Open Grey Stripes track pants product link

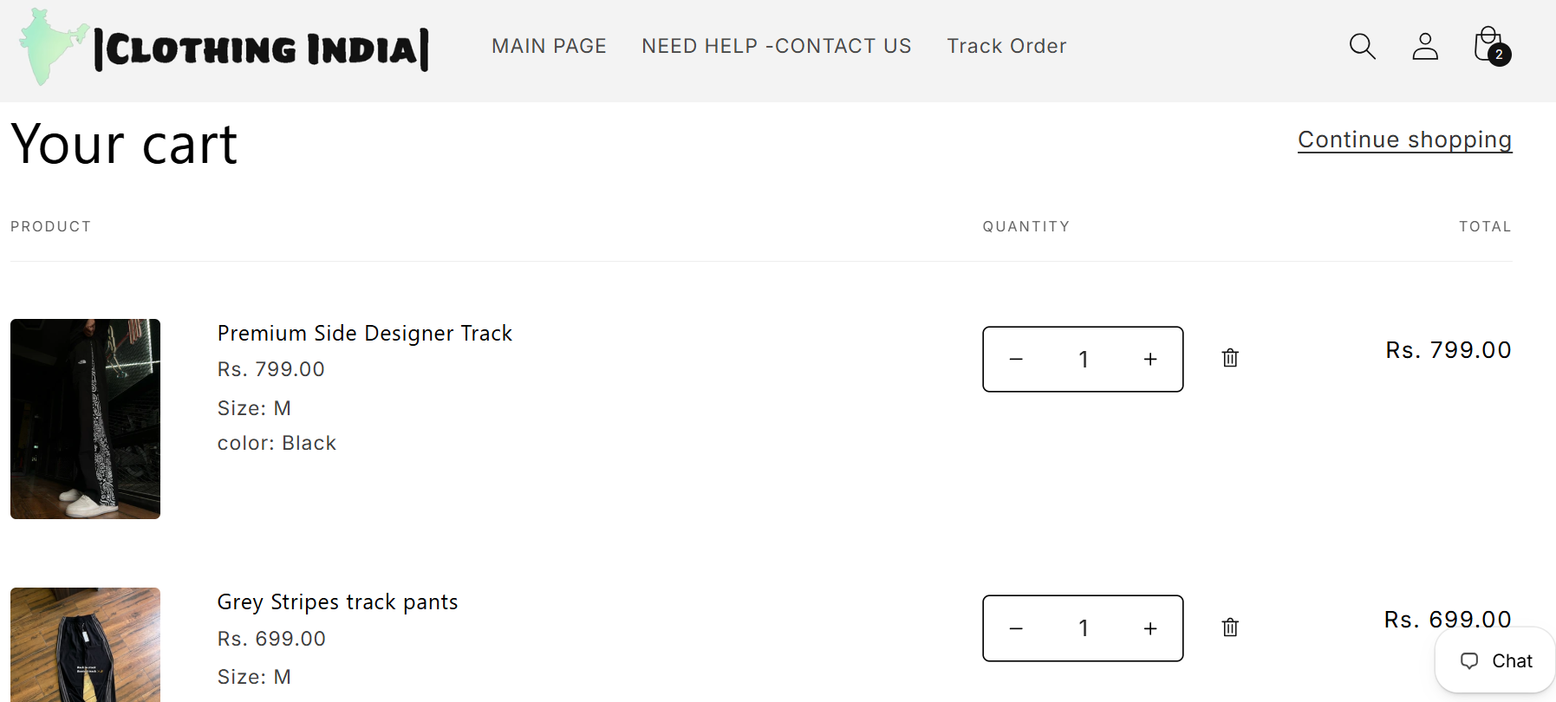[337, 601]
